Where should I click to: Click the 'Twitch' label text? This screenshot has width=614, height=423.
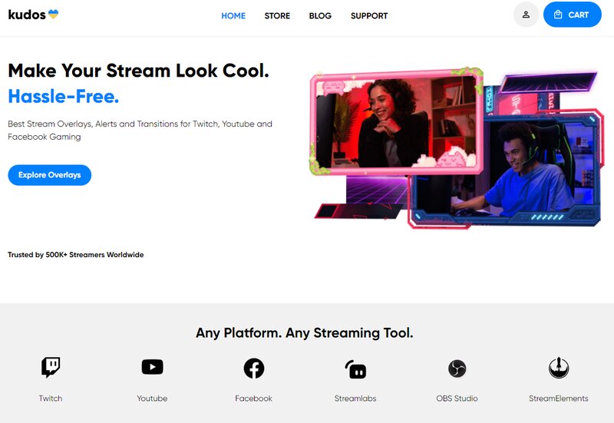click(51, 398)
